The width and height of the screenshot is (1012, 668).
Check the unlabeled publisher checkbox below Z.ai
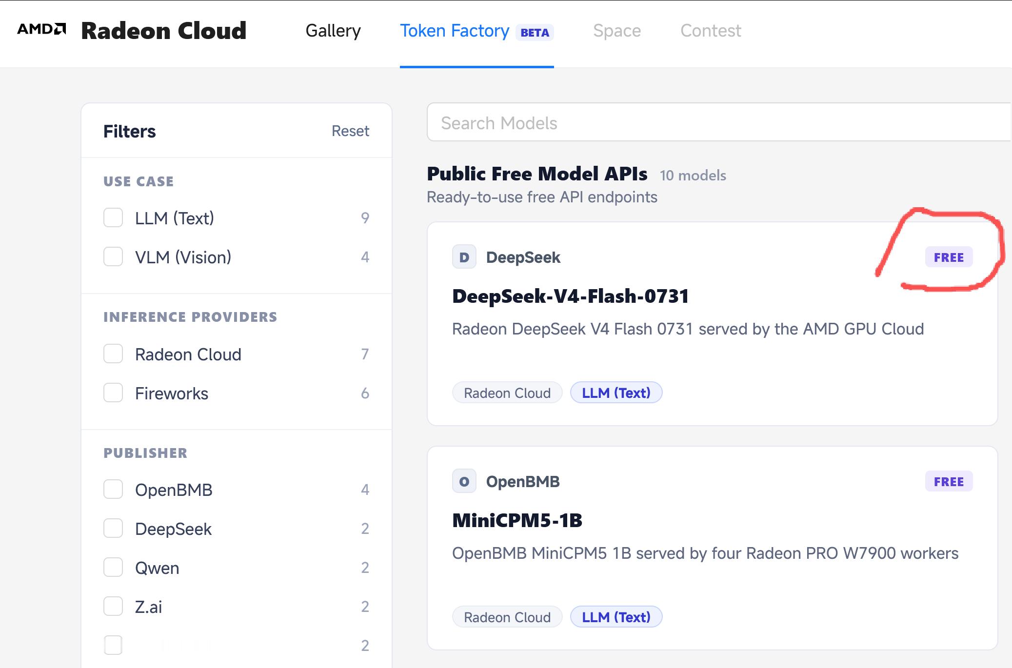point(113,645)
